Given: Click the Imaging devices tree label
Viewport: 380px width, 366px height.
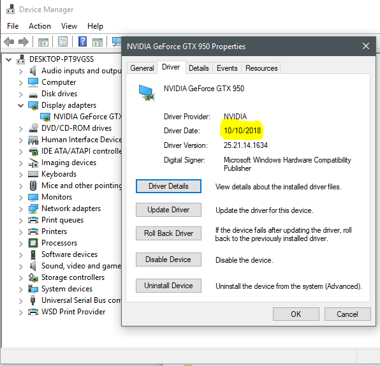Looking at the screenshot, I should click(x=69, y=163).
